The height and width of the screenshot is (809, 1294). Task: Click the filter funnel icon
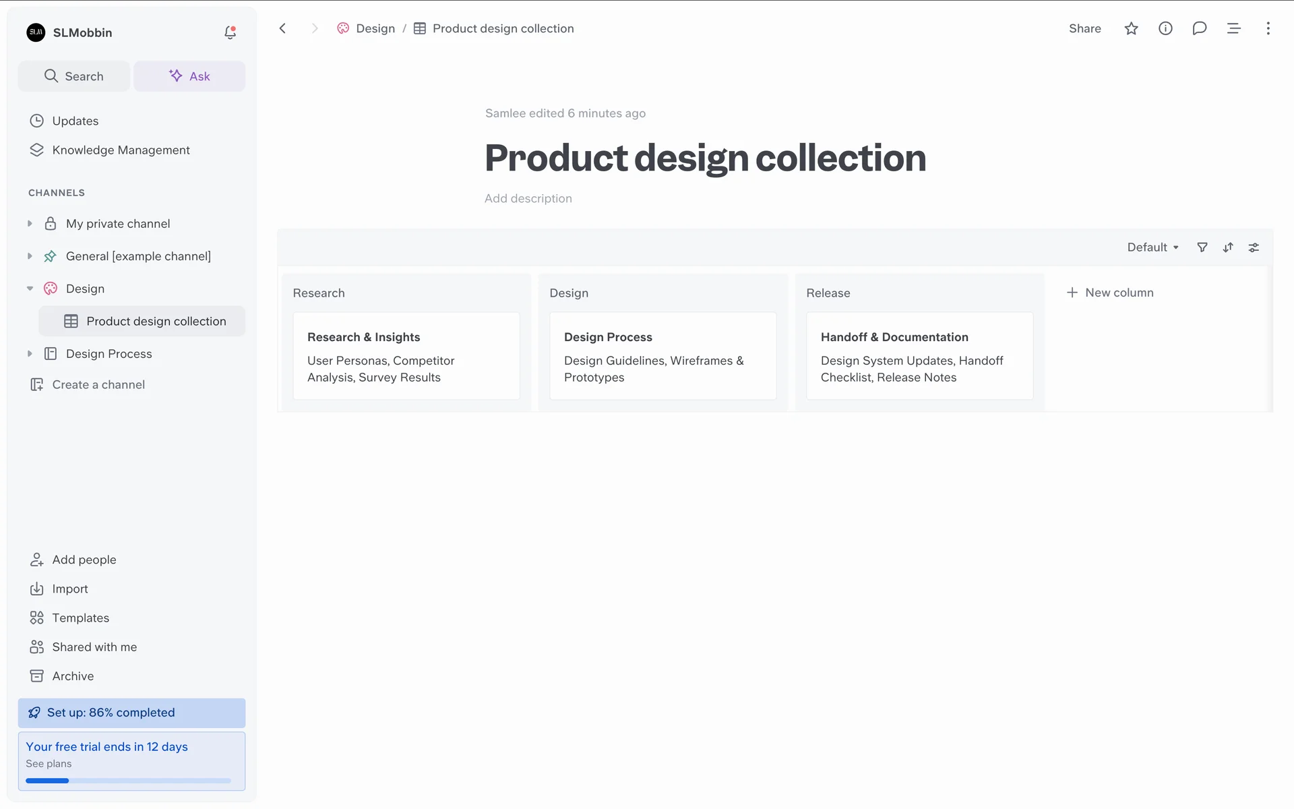pos(1202,247)
